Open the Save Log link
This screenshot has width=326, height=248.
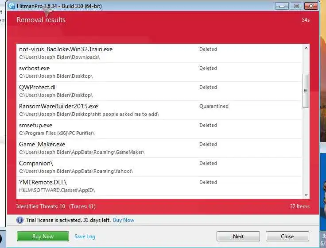pos(85,237)
